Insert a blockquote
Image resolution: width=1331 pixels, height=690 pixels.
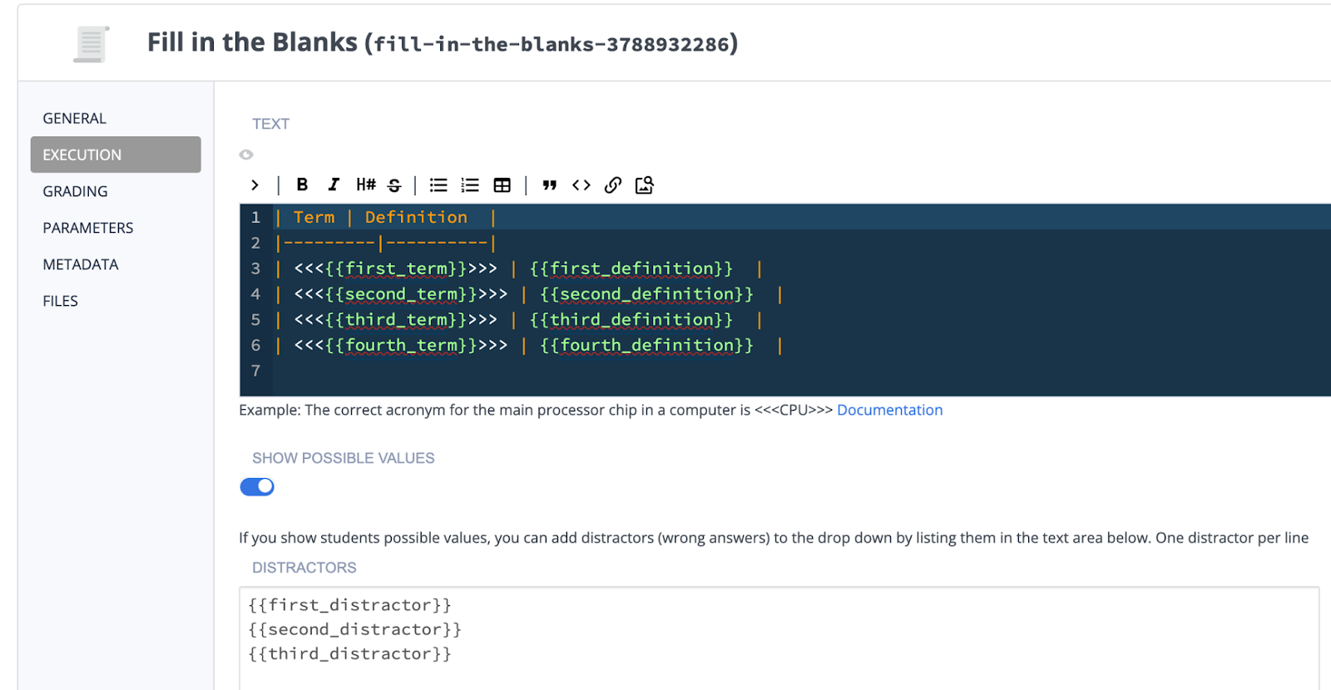coord(549,185)
